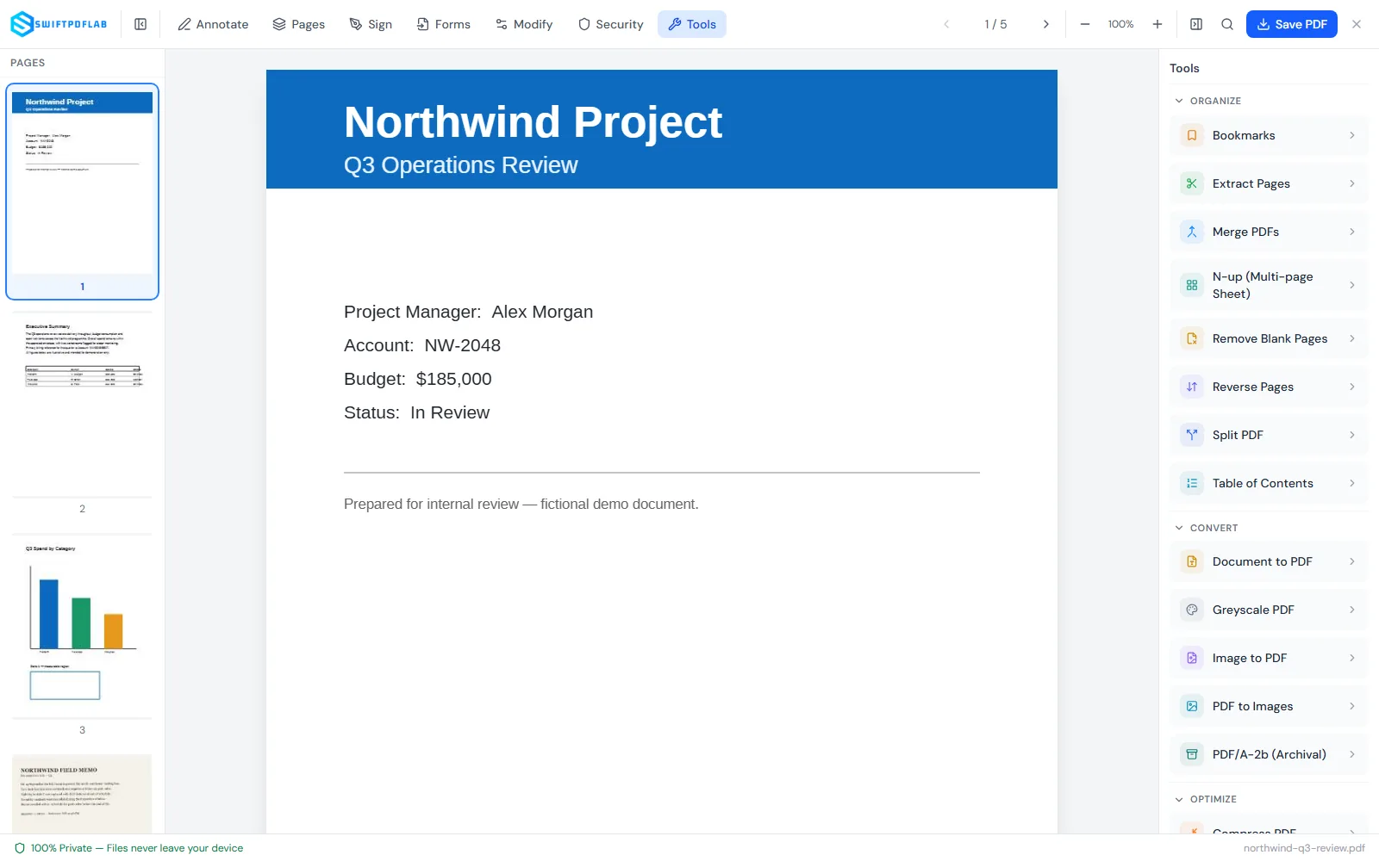Click the Account: NW-2048 line
The height and width of the screenshot is (861, 1379).
[422, 345]
